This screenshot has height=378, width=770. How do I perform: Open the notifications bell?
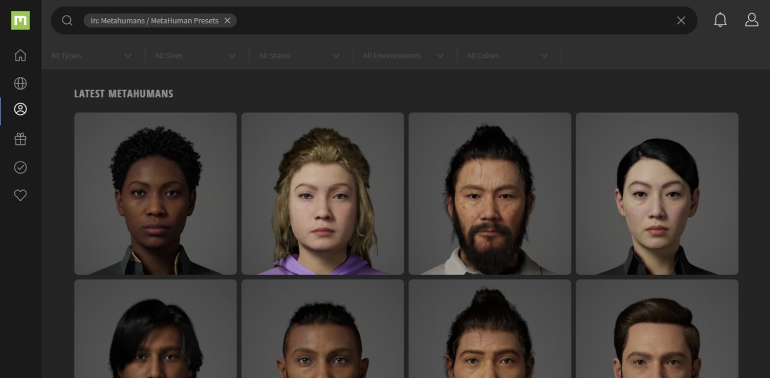click(x=720, y=20)
